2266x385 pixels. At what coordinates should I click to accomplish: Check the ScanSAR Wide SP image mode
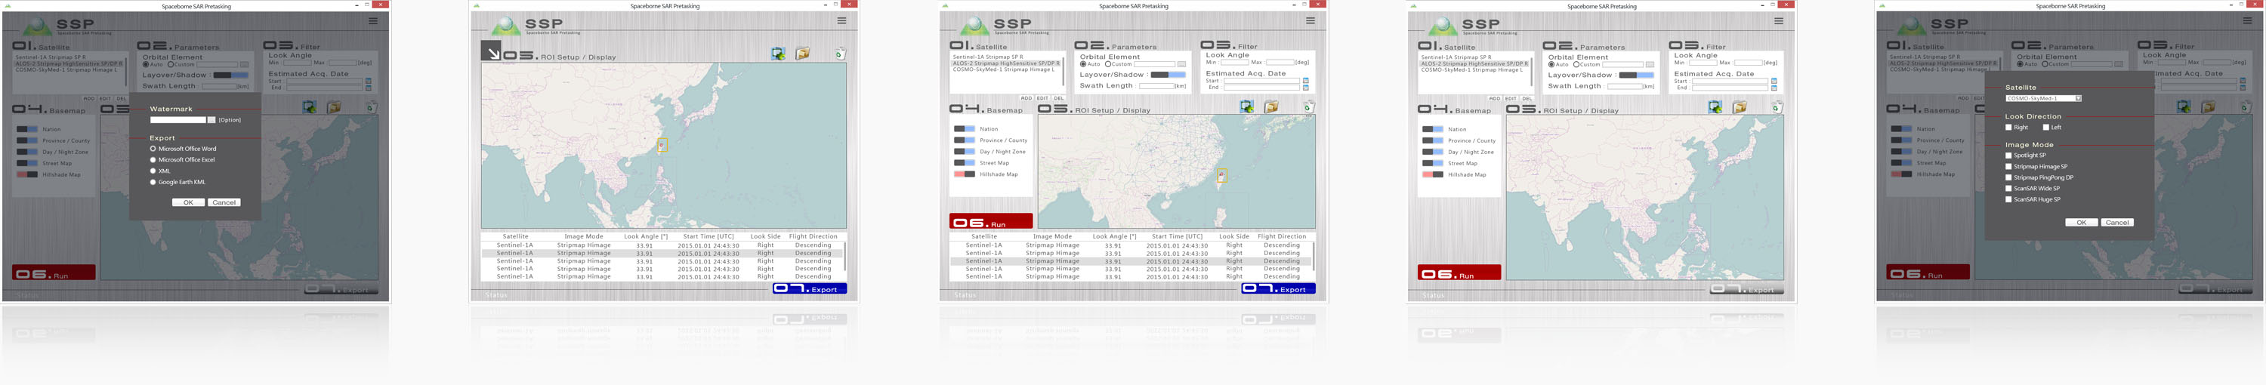tap(2008, 188)
